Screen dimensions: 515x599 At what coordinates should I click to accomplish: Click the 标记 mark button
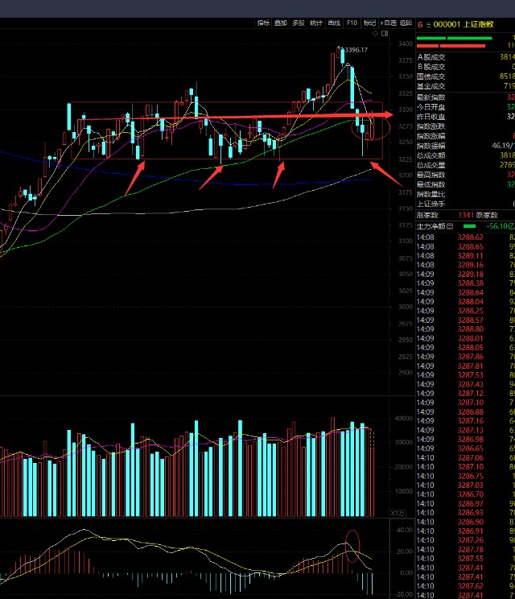(x=369, y=23)
